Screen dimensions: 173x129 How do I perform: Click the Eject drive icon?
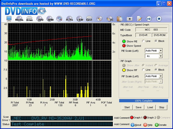click(89, 19)
